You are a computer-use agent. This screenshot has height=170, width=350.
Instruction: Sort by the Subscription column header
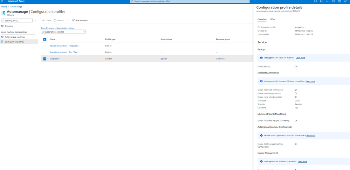pos(166,39)
